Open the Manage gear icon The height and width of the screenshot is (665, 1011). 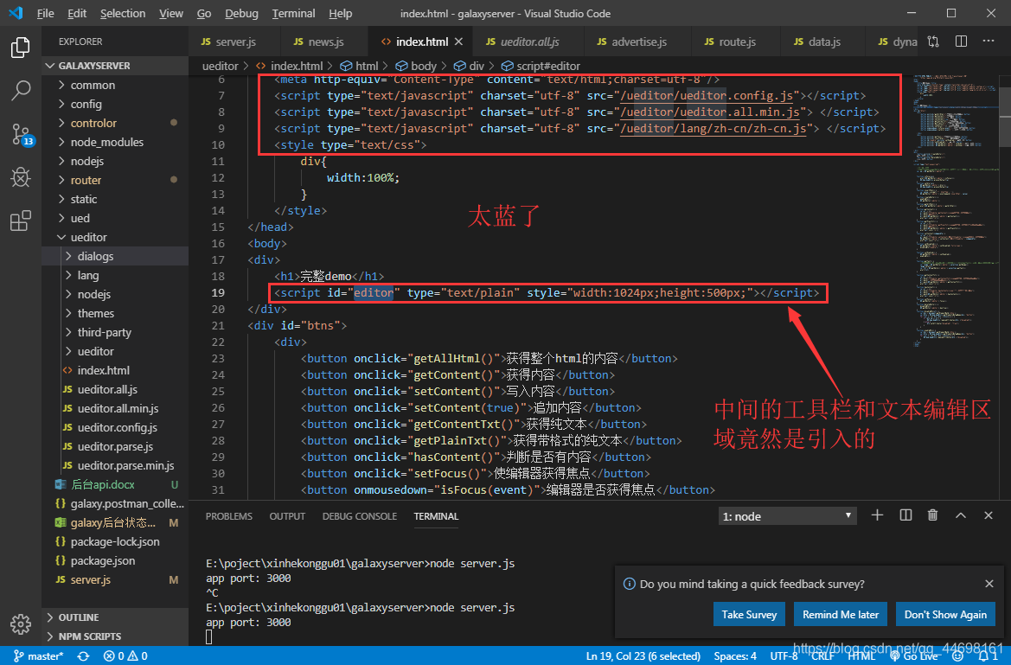coord(21,623)
